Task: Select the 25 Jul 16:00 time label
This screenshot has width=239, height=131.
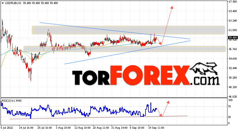Action: (x=45, y=128)
